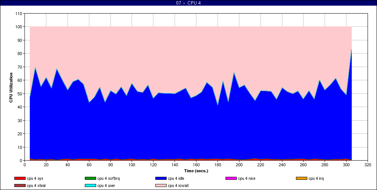The height and width of the screenshot is (190, 377).
Task: Click the cyan cpu 4 user legend swatch
Action: (x=90, y=186)
